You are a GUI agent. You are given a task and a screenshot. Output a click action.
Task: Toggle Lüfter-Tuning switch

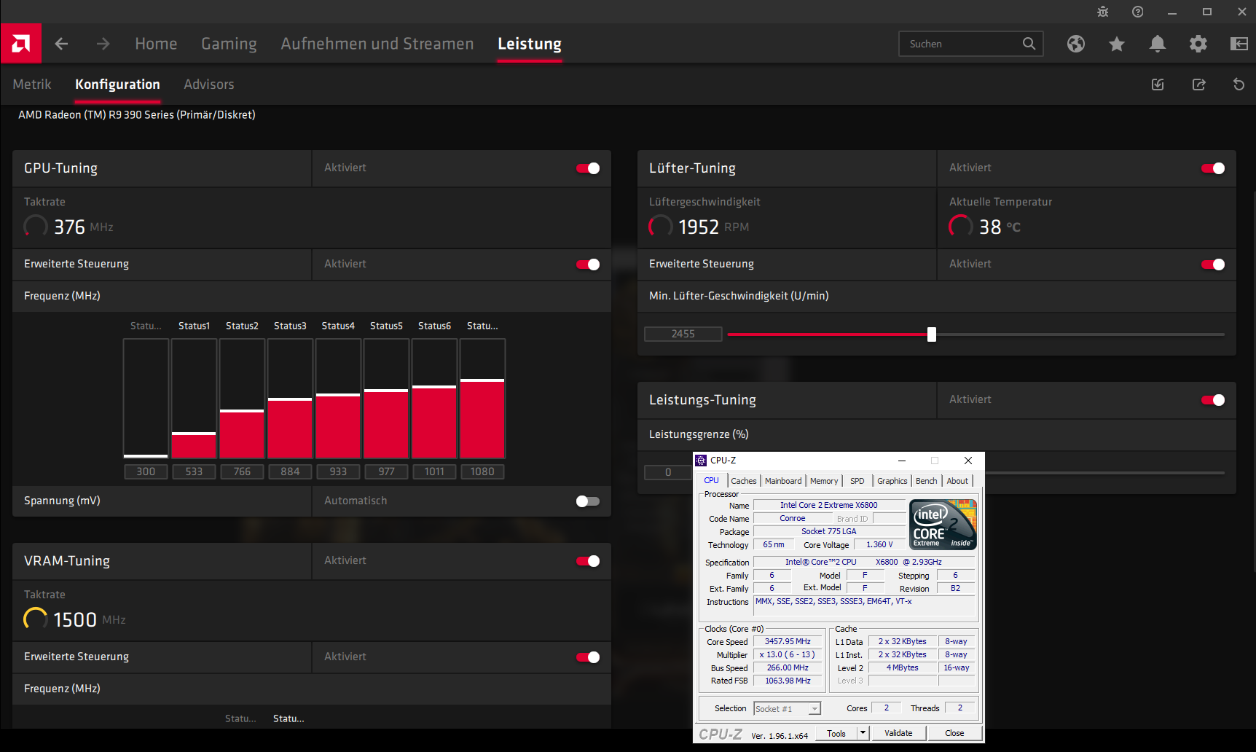[x=1213, y=168]
